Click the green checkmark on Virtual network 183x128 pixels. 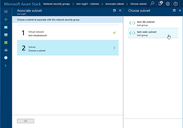coord(114,33)
